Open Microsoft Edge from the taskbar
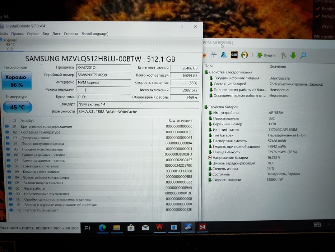Image resolution: width=335 pixels, height=252 pixels. pos(102,228)
